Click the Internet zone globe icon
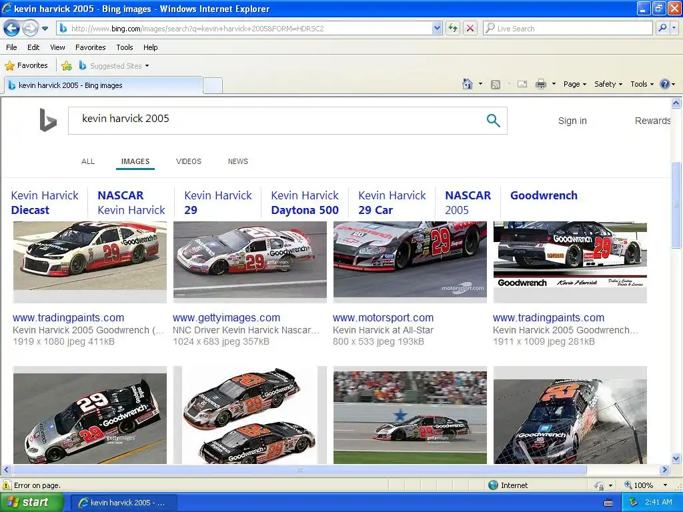 pyautogui.click(x=493, y=485)
